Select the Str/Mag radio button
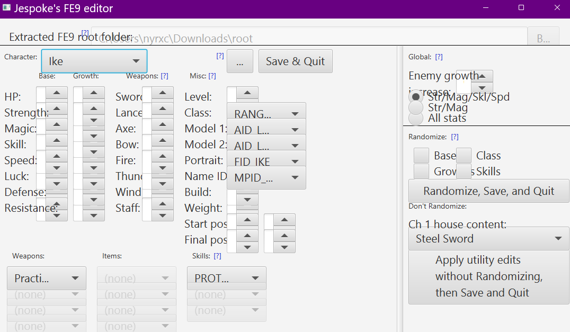This screenshot has width=570, height=332. [x=416, y=107]
